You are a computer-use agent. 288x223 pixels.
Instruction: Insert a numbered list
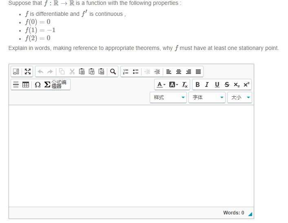tap(126, 71)
